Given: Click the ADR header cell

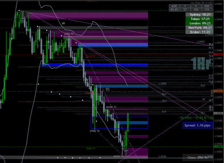Looking at the screenshot, I should tap(174, 6).
